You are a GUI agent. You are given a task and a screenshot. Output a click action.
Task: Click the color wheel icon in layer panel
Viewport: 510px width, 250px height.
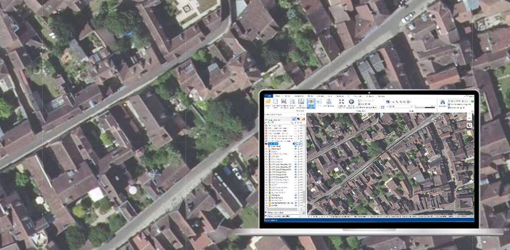[x=299, y=119]
